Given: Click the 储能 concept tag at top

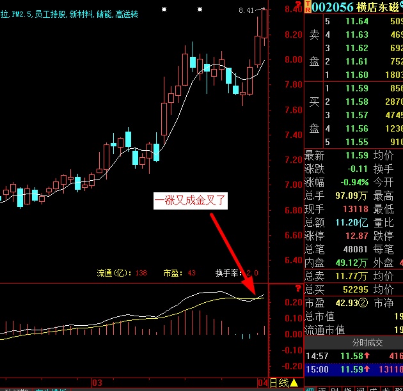Looking at the screenshot, I should 104,13.
